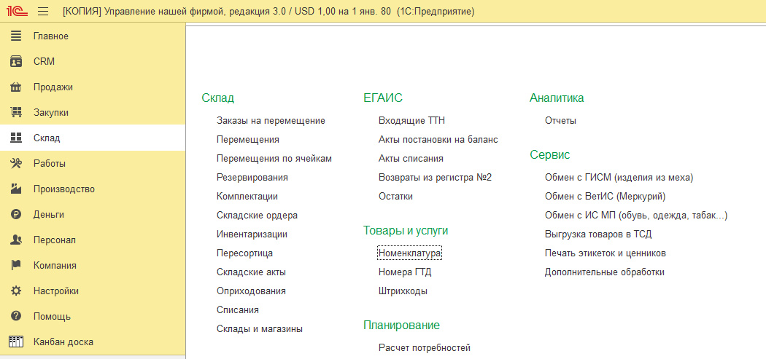Image resolution: width=766 pixels, height=359 pixels.
Task: Open Обмен с ИС МП link
Action: pyautogui.click(x=636, y=215)
